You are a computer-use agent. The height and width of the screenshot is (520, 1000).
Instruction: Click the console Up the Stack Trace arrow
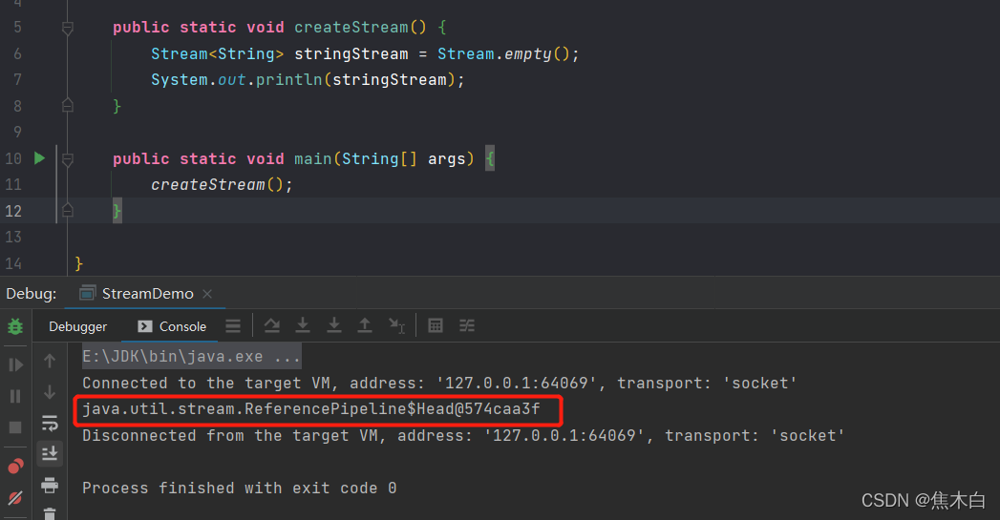tap(50, 362)
